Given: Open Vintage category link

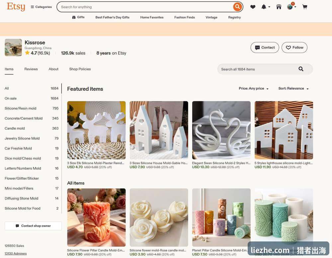Looking at the screenshot, I should [x=211, y=17].
